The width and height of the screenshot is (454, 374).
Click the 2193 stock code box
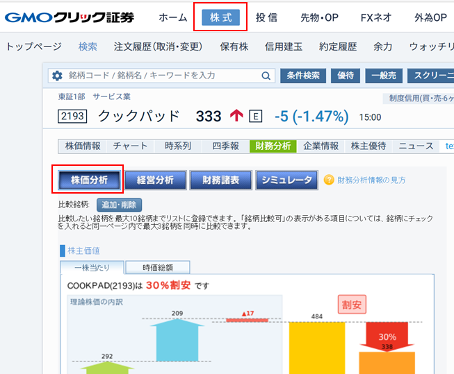click(72, 116)
